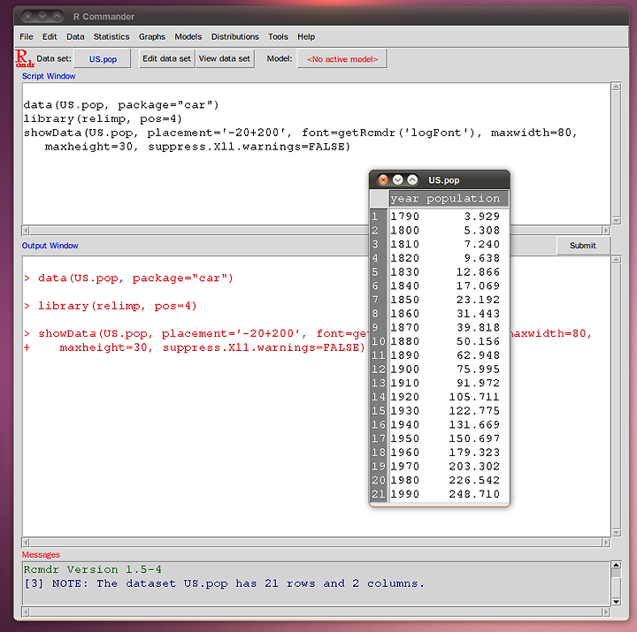The height and width of the screenshot is (632, 637).
Task: Click the year population column header
Action: pos(449,199)
